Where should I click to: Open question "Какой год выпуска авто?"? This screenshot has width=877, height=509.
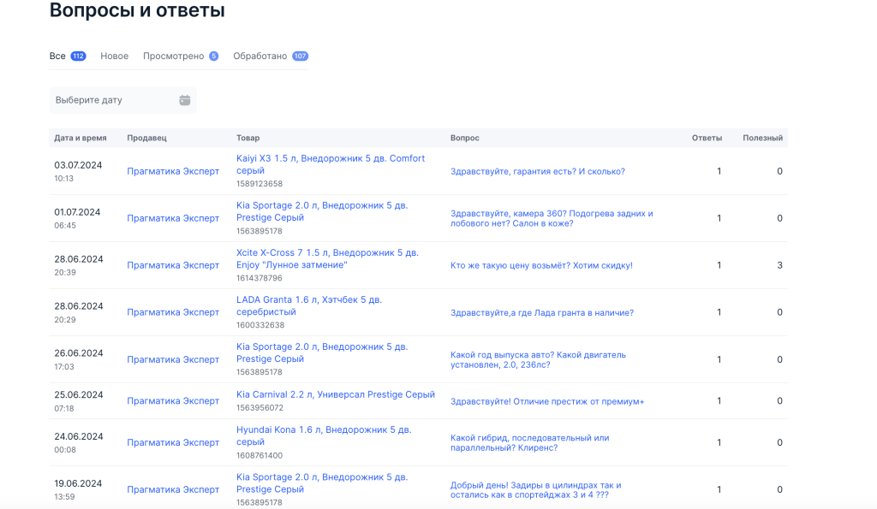(x=538, y=360)
